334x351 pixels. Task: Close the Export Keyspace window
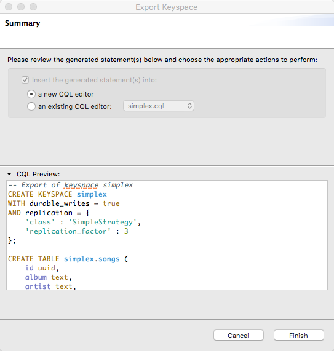point(9,7)
